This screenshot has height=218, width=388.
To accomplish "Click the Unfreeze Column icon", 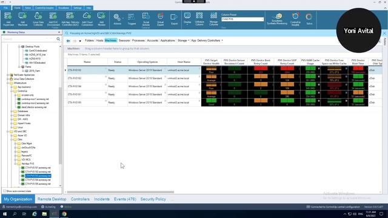I will 199,19.
